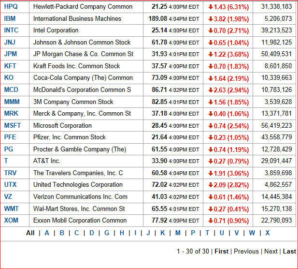Open the KFT ticker symbol
Image resolution: width=298 pixels, height=269 pixels.
pyautogui.click(x=10, y=66)
